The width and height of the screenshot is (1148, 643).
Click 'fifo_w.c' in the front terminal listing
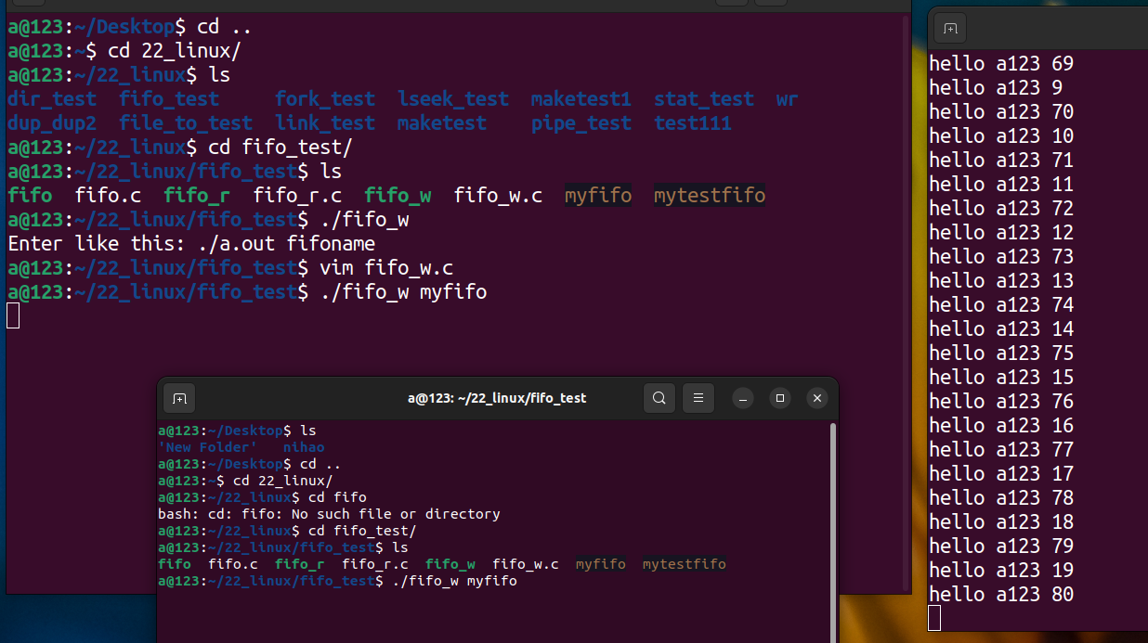526,564
